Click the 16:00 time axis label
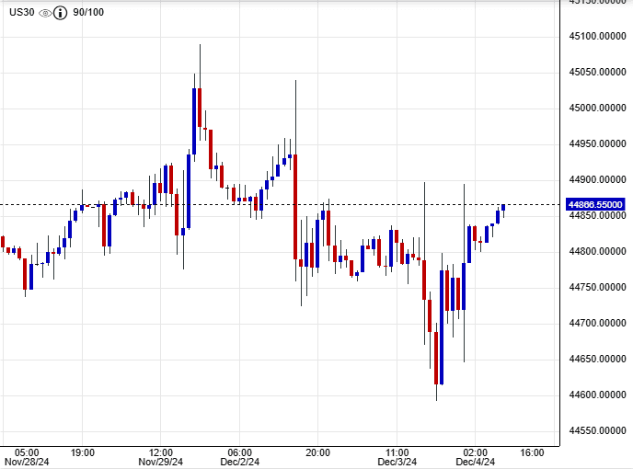The width and height of the screenshot is (633, 469). pos(532,452)
